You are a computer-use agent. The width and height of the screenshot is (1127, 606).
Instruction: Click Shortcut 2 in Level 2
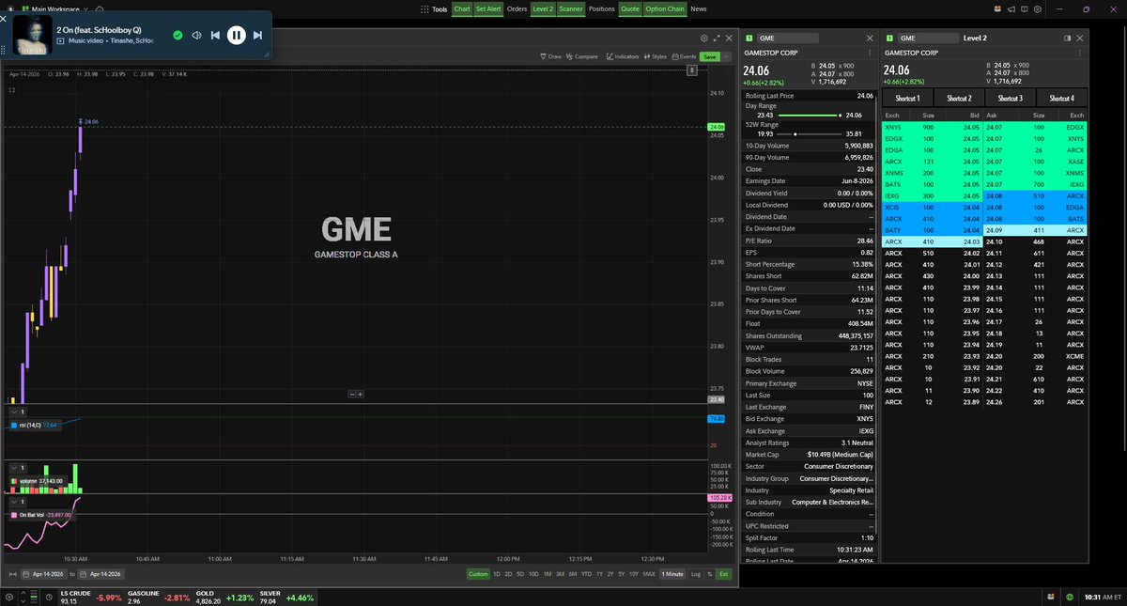point(959,98)
